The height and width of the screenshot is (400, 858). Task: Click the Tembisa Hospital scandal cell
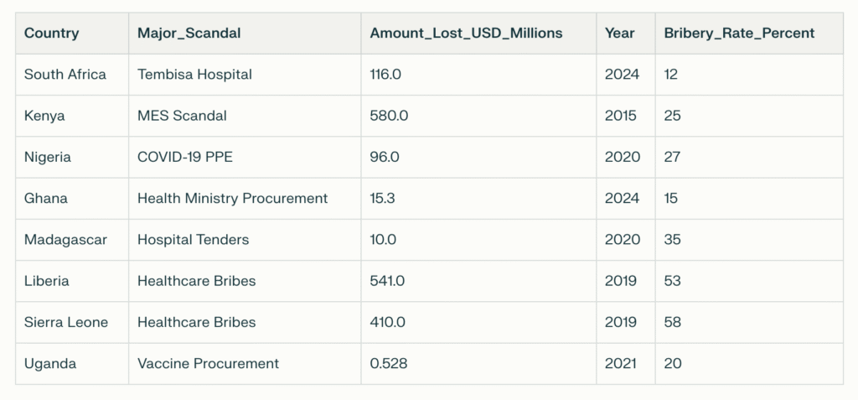(194, 75)
